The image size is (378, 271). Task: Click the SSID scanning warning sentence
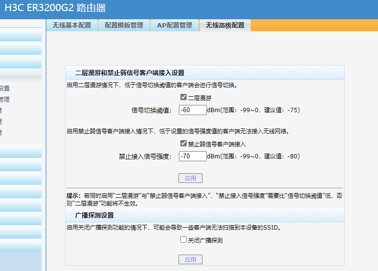click(x=174, y=227)
